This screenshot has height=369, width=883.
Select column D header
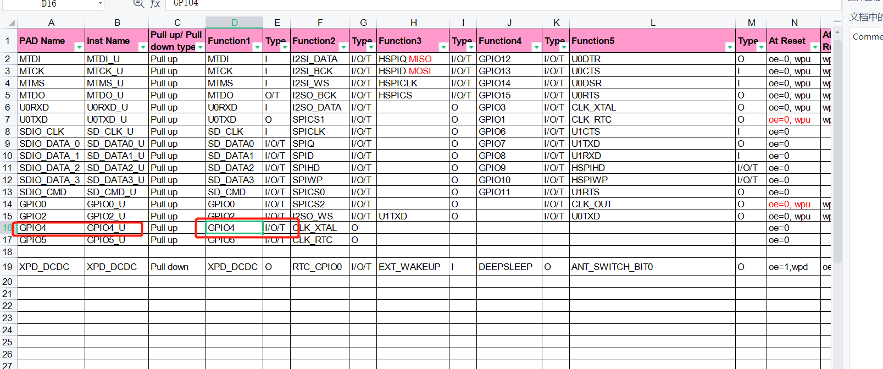click(235, 23)
